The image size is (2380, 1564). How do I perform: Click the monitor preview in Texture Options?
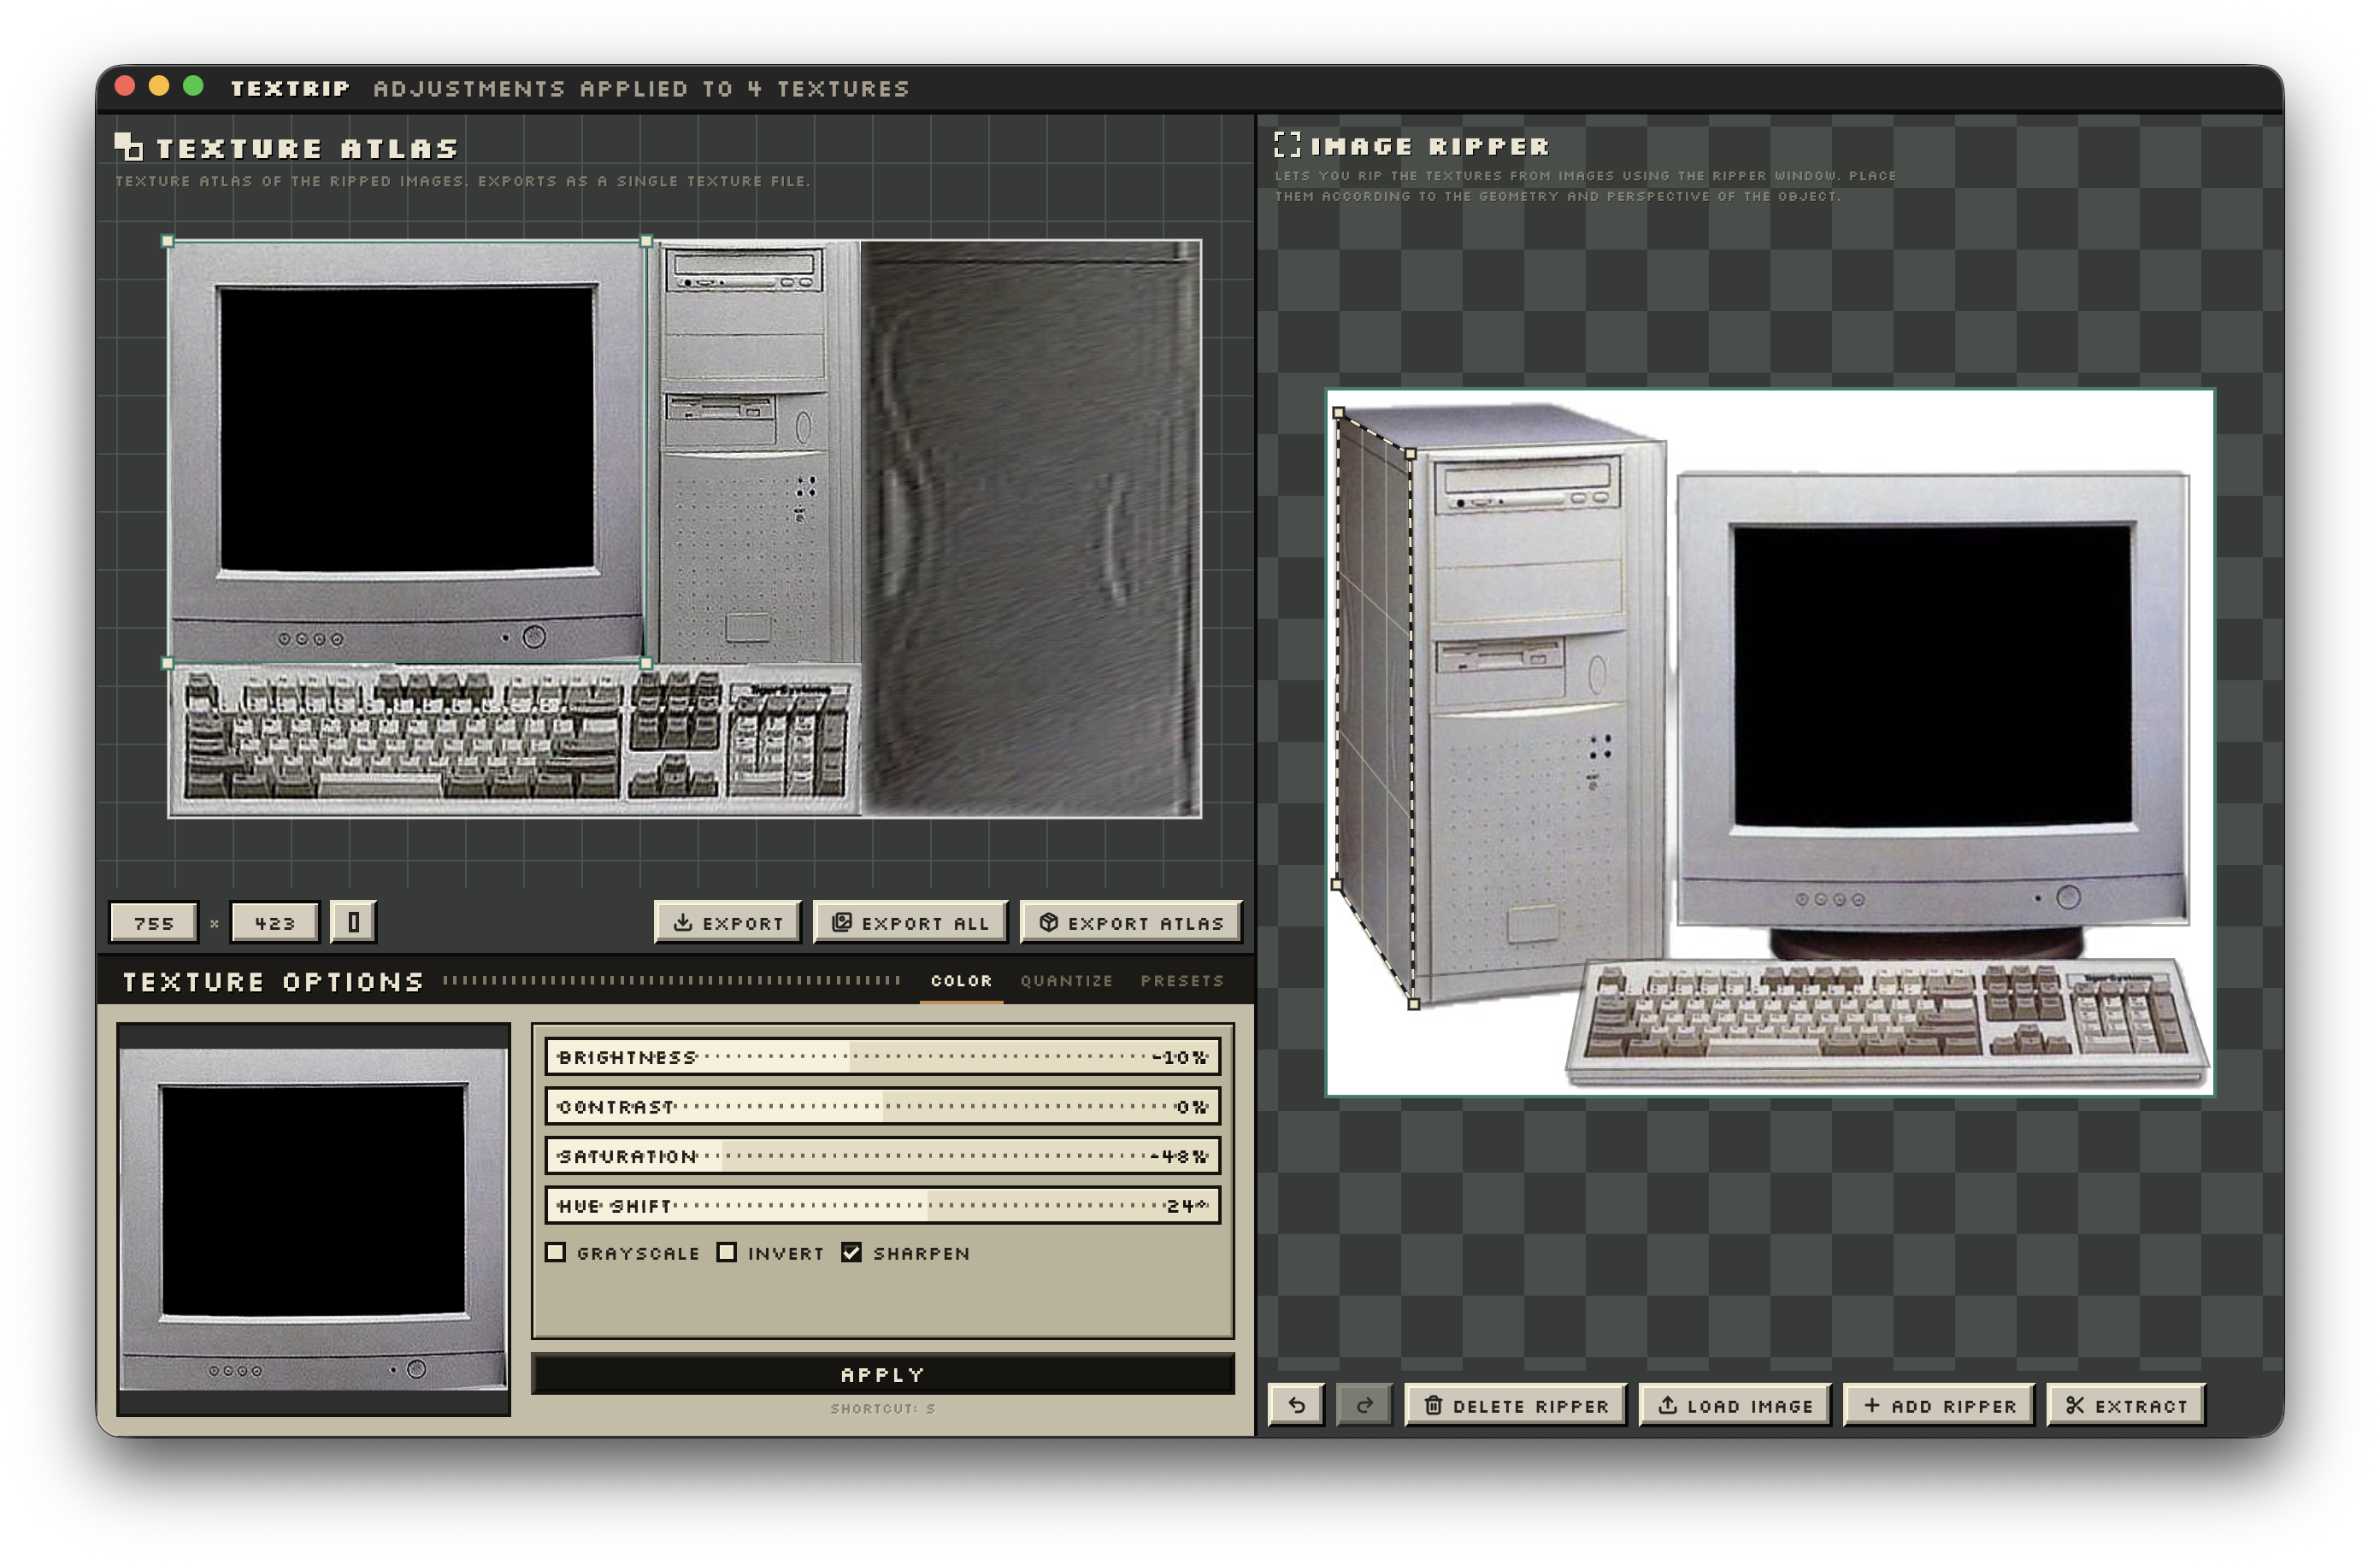click(x=313, y=1218)
